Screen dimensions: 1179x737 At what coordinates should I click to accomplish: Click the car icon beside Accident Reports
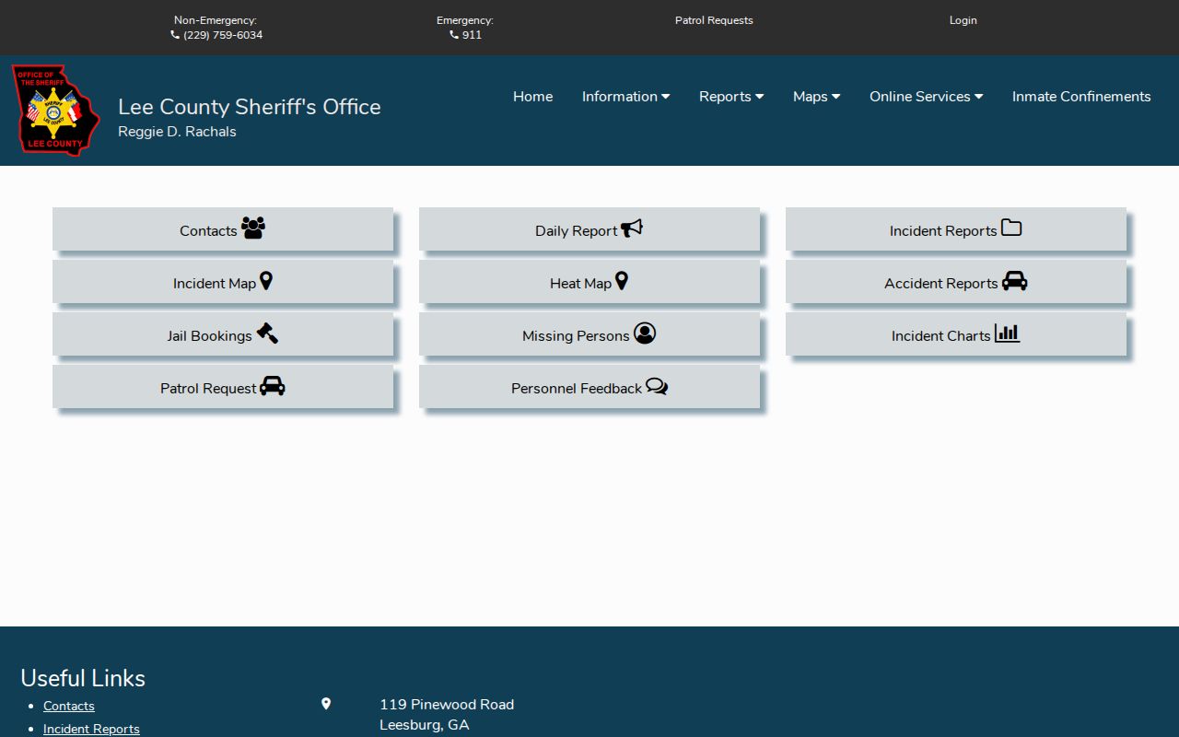pos(1015,281)
